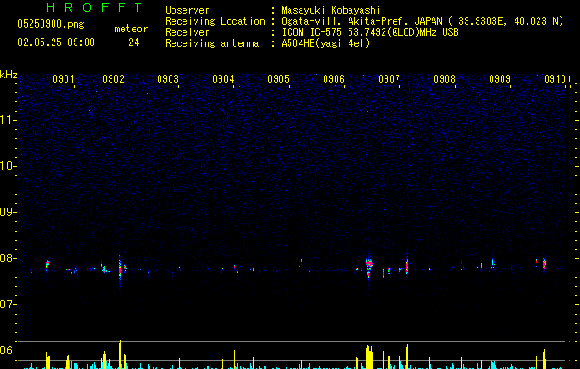Click the 0902 time marker
Viewport: 580px width, 369px height.
pyautogui.click(x=113, y=79)
